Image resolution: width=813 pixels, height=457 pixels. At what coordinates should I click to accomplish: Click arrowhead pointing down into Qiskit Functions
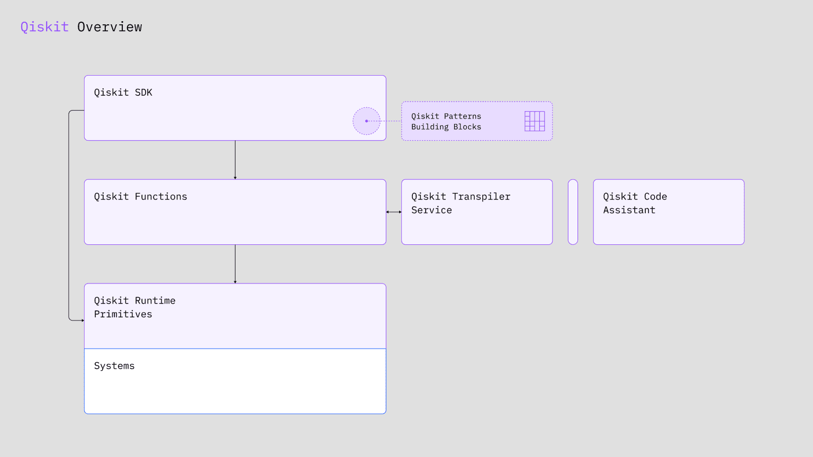pyautogui.click(x=235, y=178)
